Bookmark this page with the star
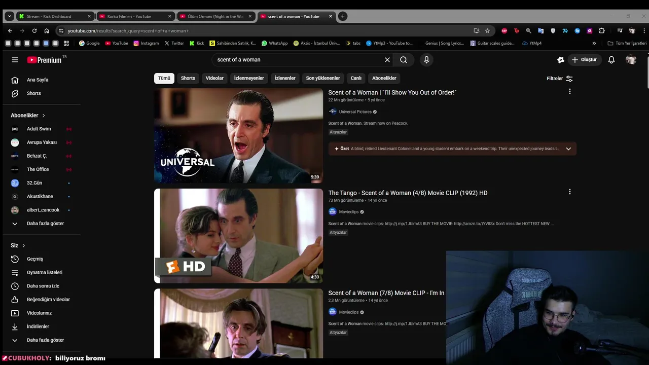 coord(487,30)
